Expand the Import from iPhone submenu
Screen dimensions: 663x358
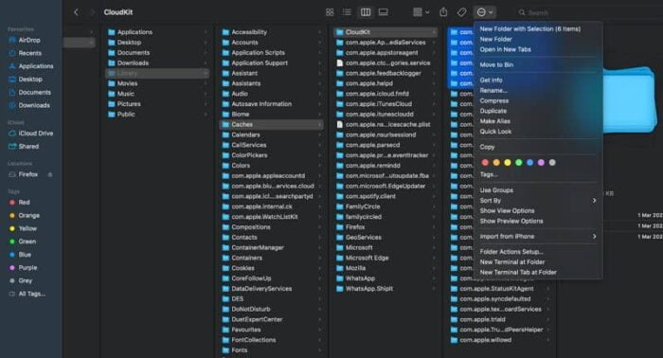point(538,237)
